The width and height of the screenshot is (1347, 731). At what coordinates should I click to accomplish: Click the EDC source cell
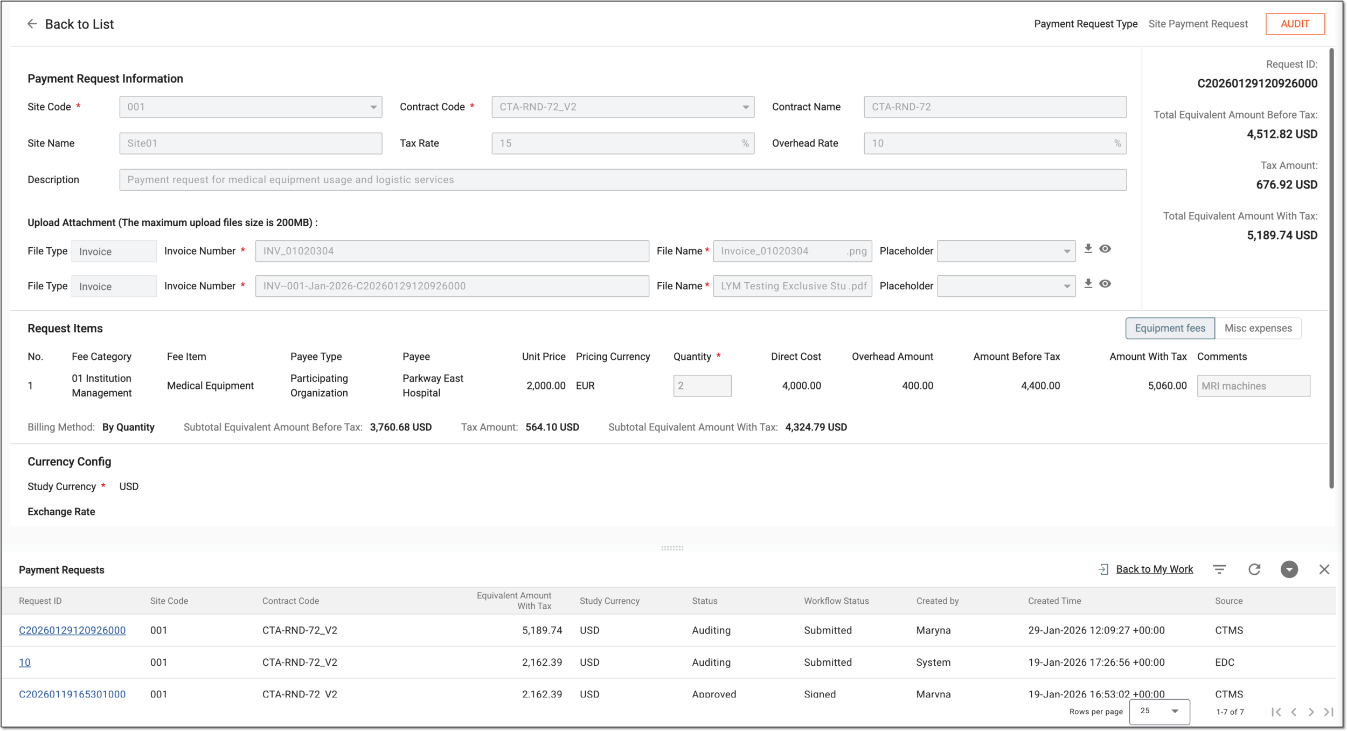tap(1225, 662)
